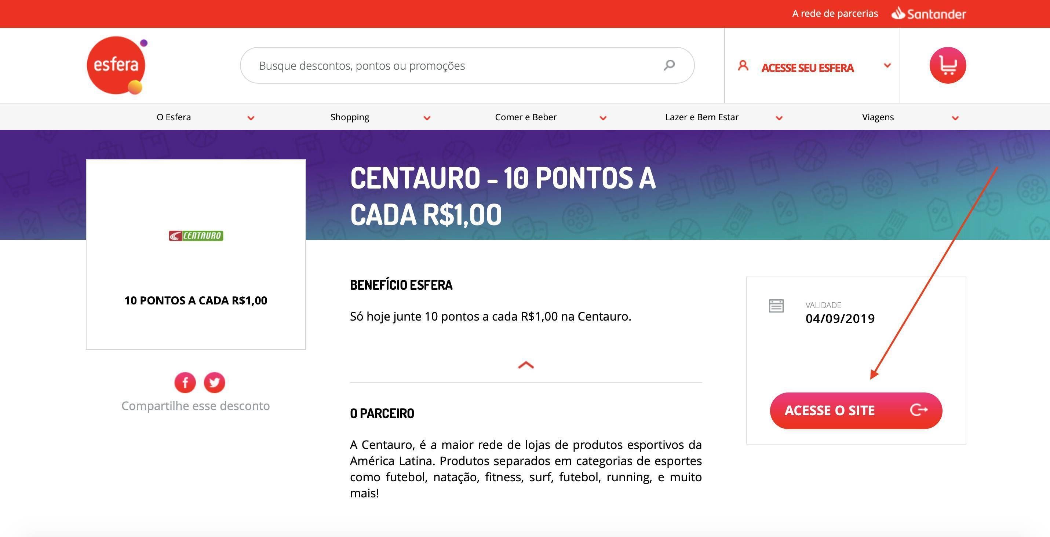Image resolution: width=1050 pixels, height=537 pixels.
Task: Expand the Shopping menu chevron
Action: pyautogui.click(x=427, y=118)
